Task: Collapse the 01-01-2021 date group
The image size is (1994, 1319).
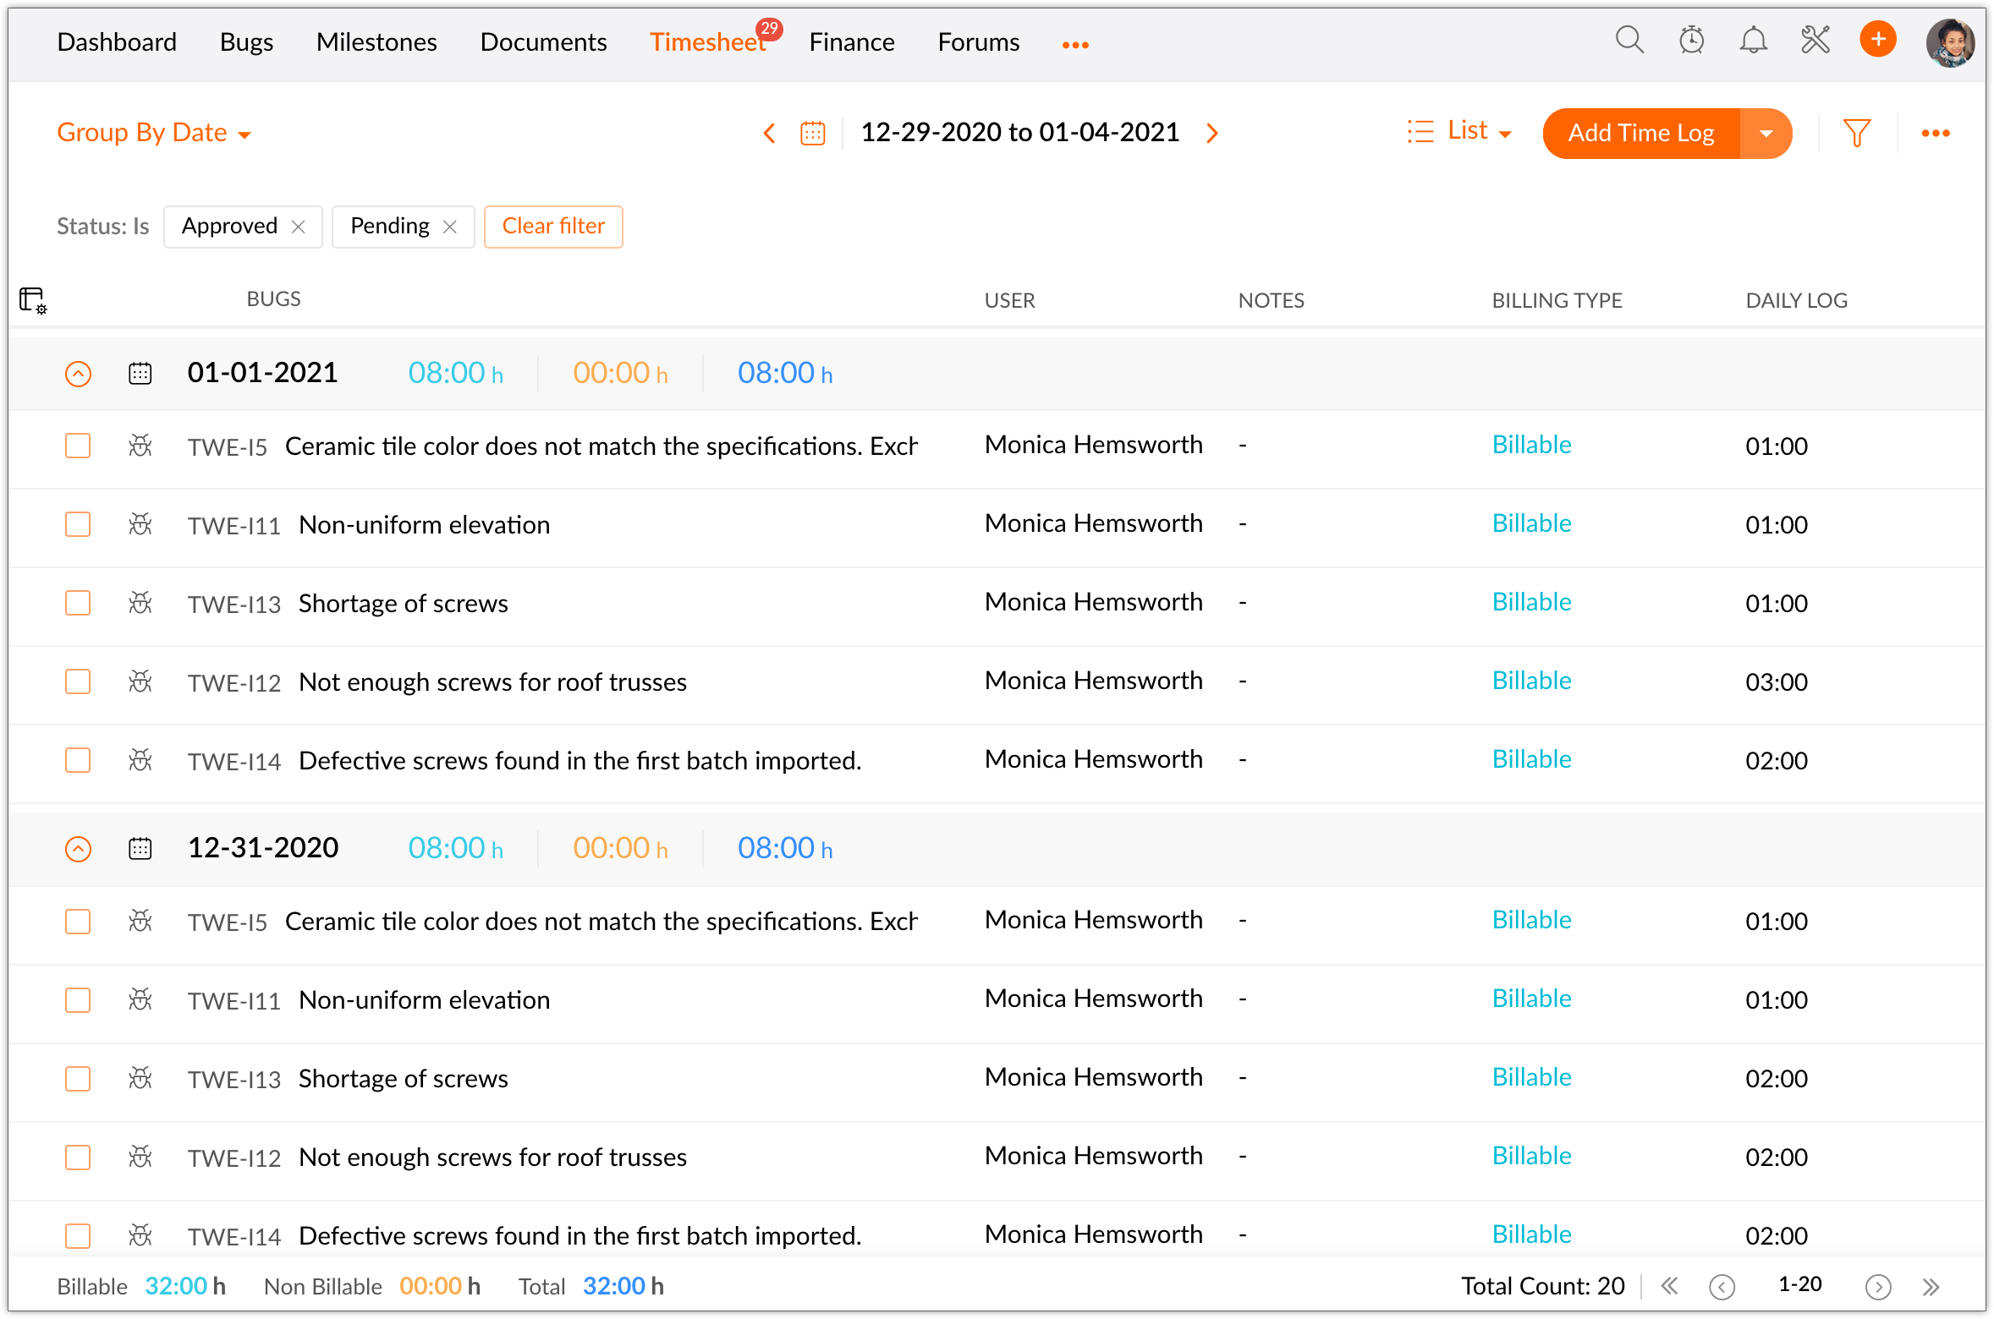Action: pos(78,374)
